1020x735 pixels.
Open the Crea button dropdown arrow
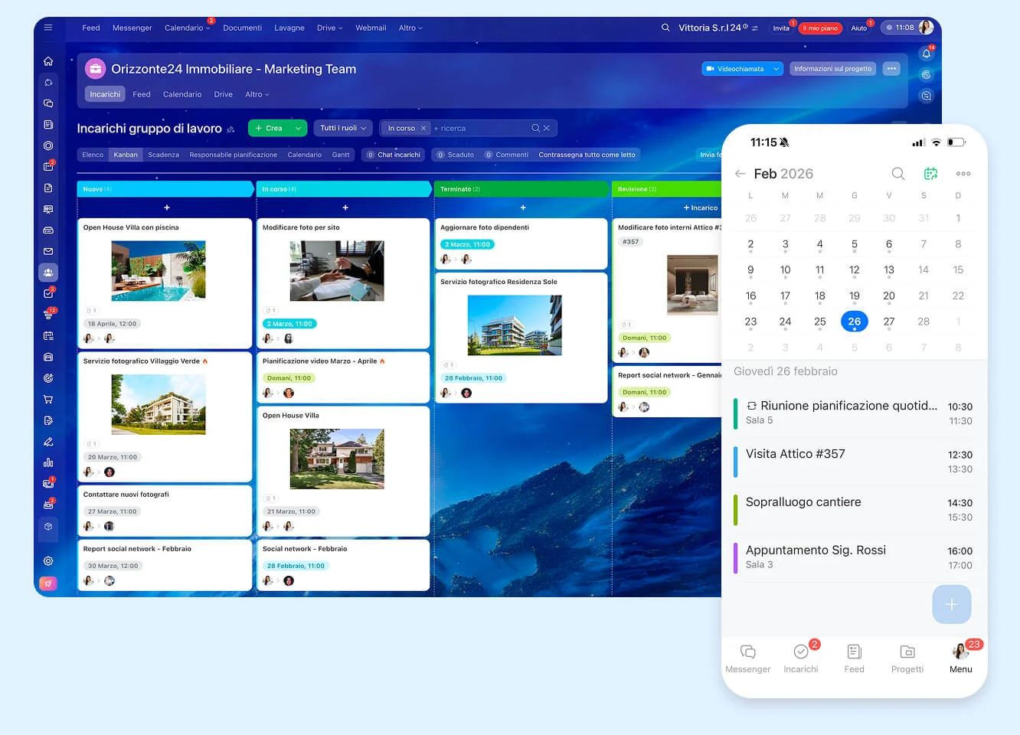(x=298, y=129)
